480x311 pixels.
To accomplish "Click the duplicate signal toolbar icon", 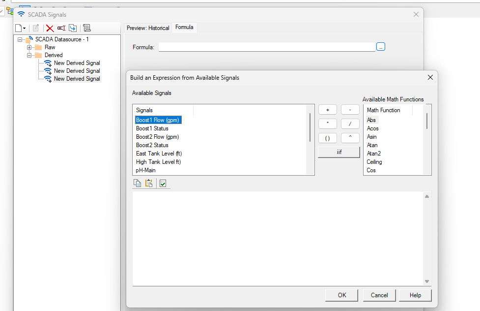I will pyautogui.click(x=73, y=28).
